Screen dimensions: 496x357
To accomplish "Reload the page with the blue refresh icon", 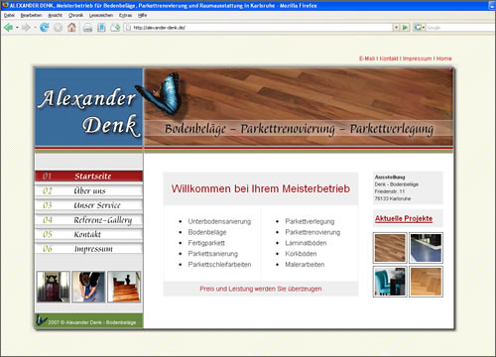I will point(44,28).
